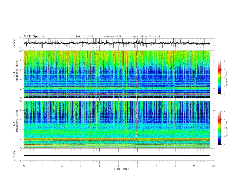
Task: Click the "Time (min)" axis label
Action: tap(121, 169)
